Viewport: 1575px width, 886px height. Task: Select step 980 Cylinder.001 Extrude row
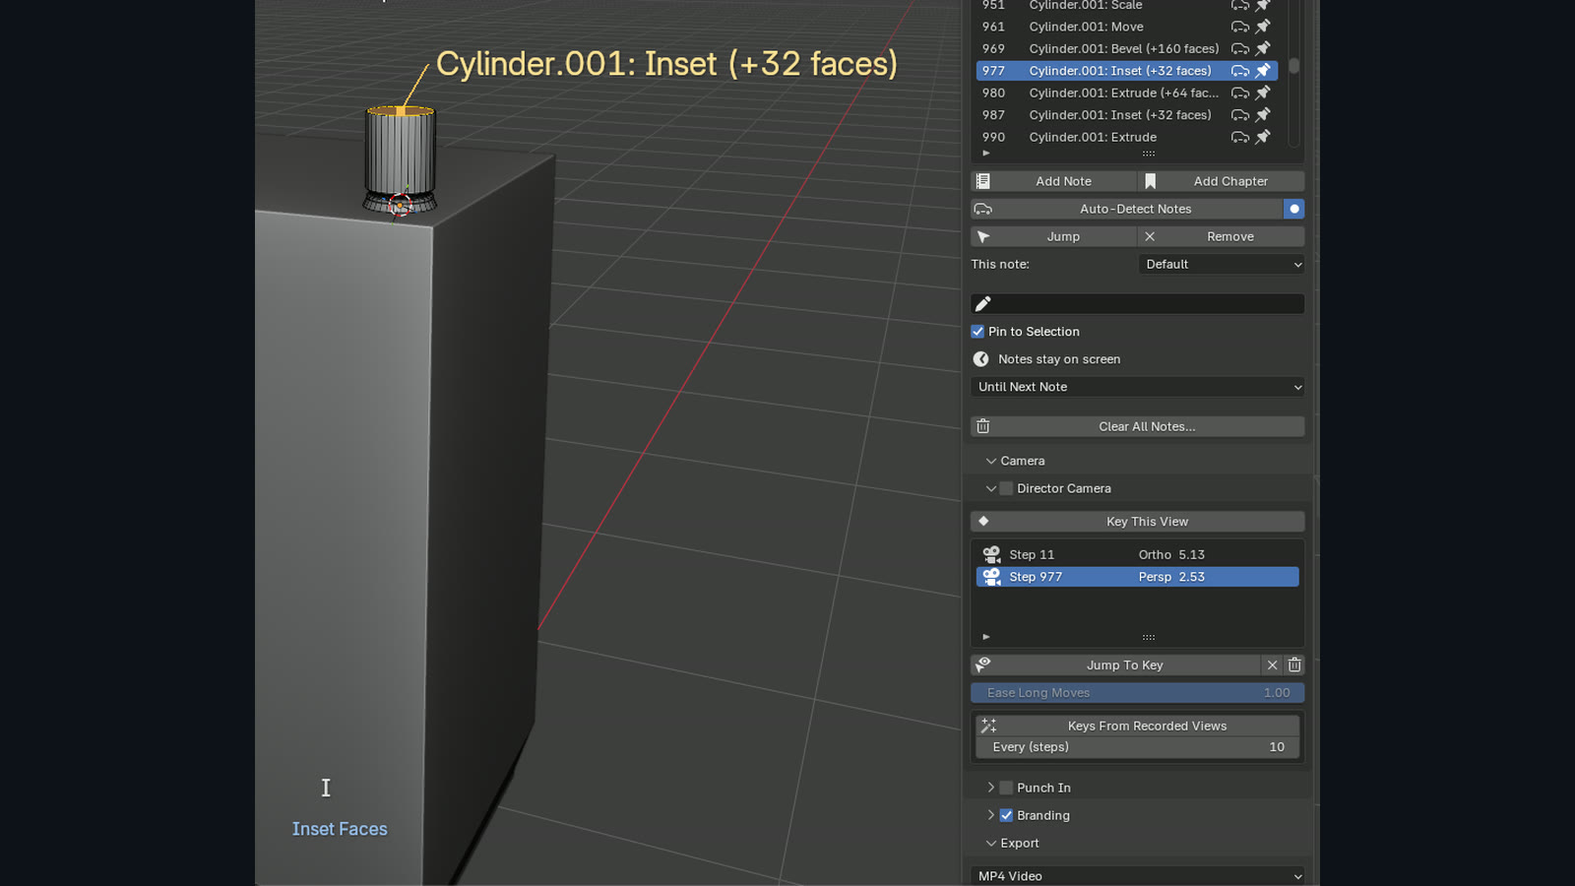pyautogui.click(x=1126, y=93)
